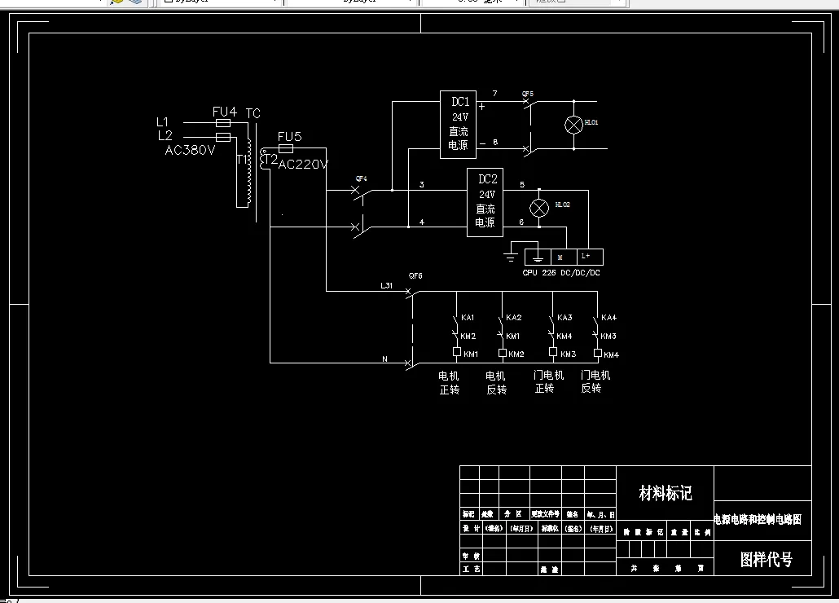Click the L2 input line label
The height and width of the screenshot is (603, 839).
click(x=165, y=136)
